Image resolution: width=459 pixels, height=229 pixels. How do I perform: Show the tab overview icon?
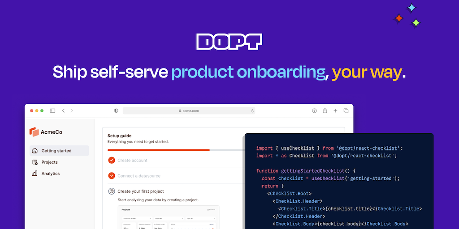346,111
